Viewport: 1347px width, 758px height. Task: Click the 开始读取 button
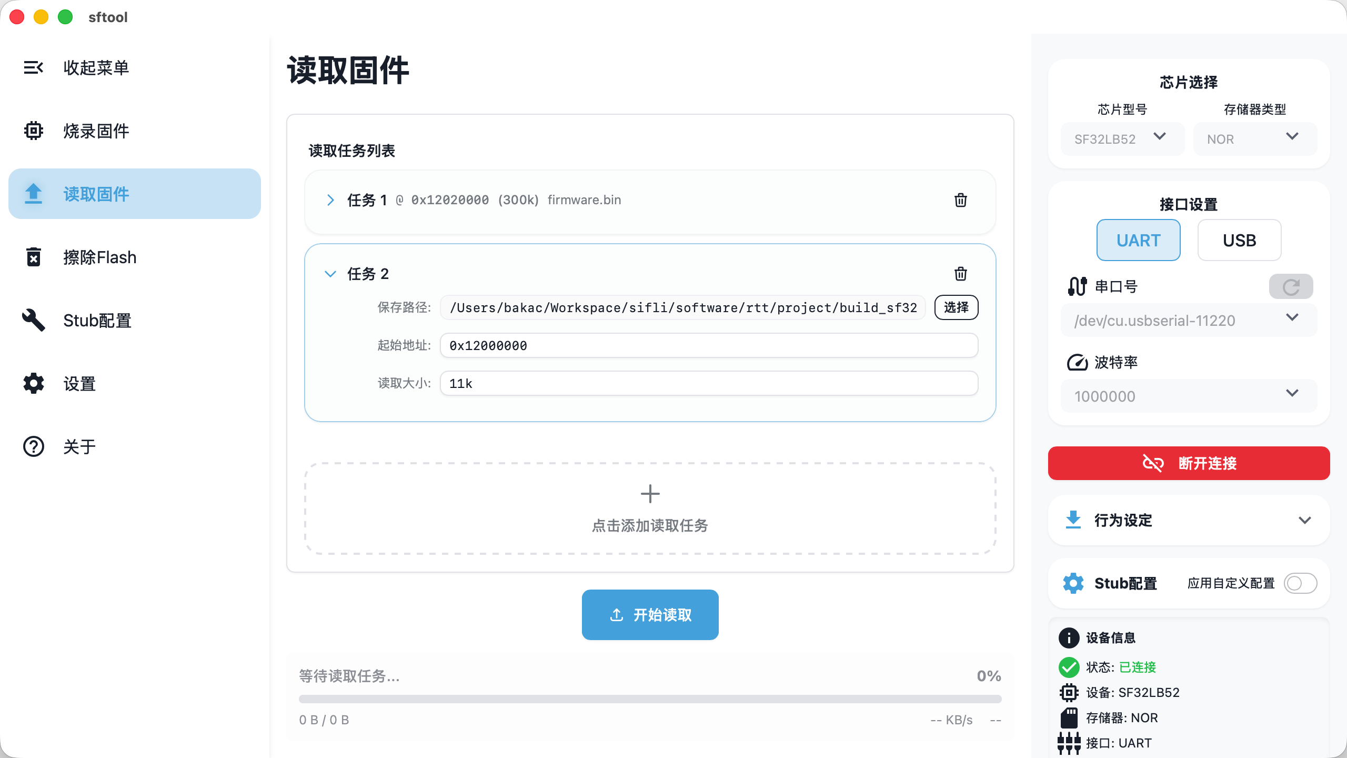(x=650, y=615)
